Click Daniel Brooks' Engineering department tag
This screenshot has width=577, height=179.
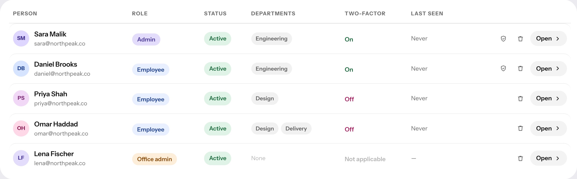click(271, 69)
